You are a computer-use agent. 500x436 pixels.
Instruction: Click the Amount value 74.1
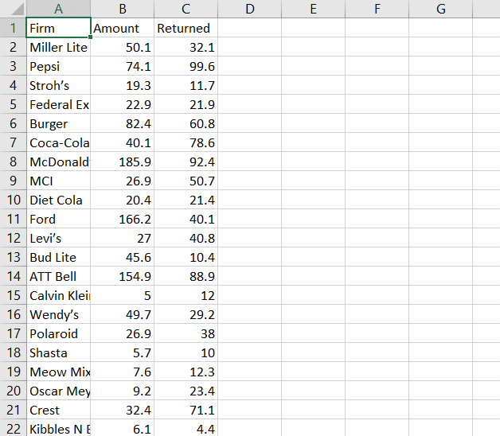coord(123,66)
